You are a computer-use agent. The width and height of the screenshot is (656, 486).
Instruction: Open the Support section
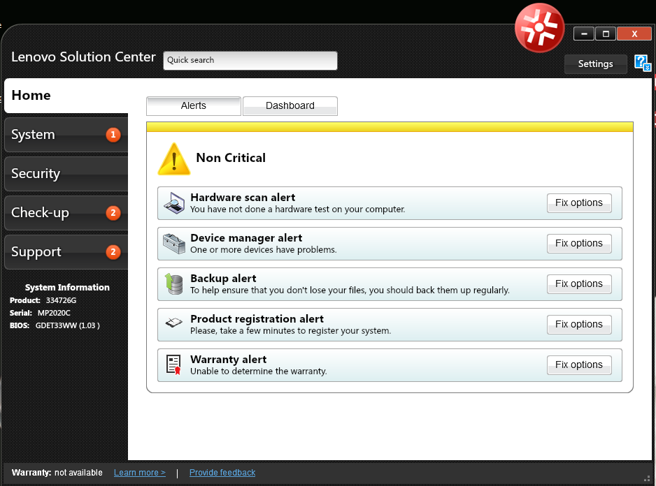pyautogui.click(x=66, y=252)
